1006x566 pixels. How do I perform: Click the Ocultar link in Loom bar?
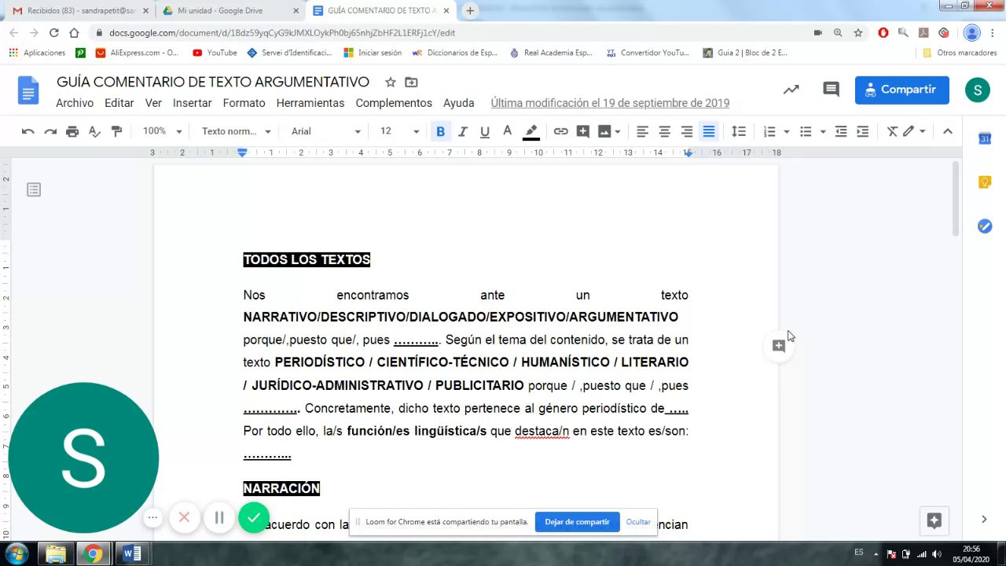click(638, 522)
